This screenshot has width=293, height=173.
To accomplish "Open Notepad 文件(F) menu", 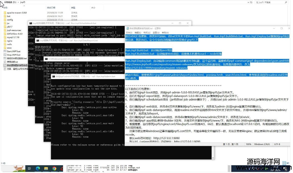I will [129, 33].
